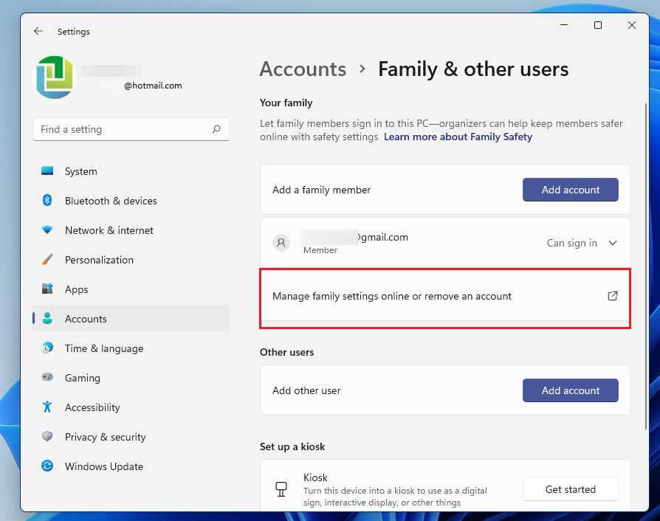This screenshot has width=660, height=521.
Task: Open the System settings icon
Action: [47, 171]
